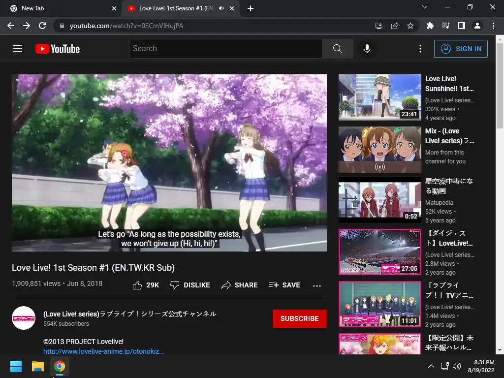504x378 pixels.
Task: Click Chrome icon in taskbar
Action: pos(60,366)
